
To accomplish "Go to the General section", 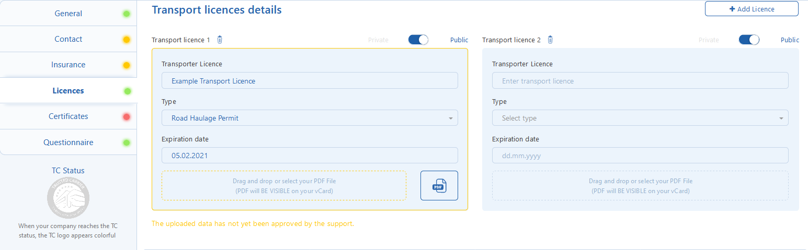I will click(69, 13).
